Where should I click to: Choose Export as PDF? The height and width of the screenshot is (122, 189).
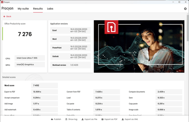(110, 119)
